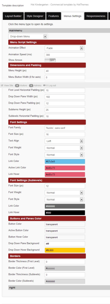Image resolution: width=110 pixels, height=304 pixels.
Task: Click the Admins count badge
Action: tap(31, 85)
